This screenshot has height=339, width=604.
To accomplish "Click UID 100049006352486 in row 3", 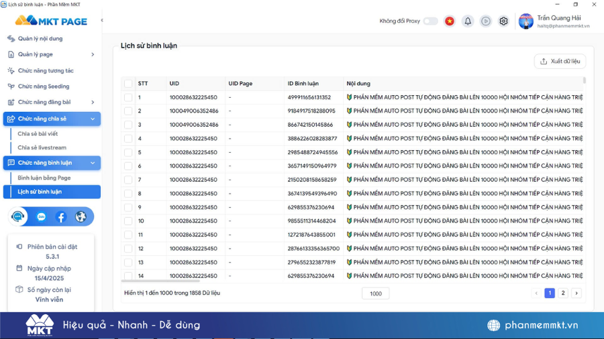I will 194,125.
